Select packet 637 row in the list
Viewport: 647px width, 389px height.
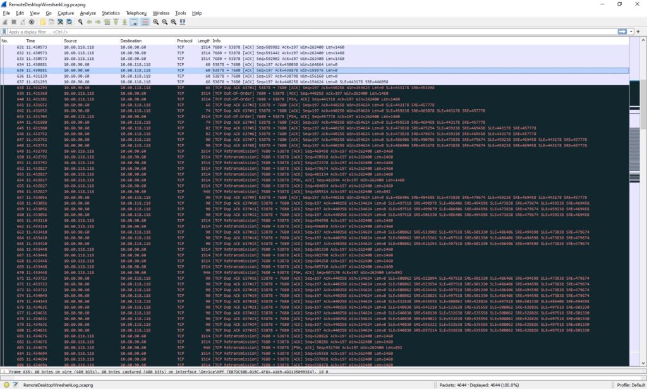pos(253,81)
